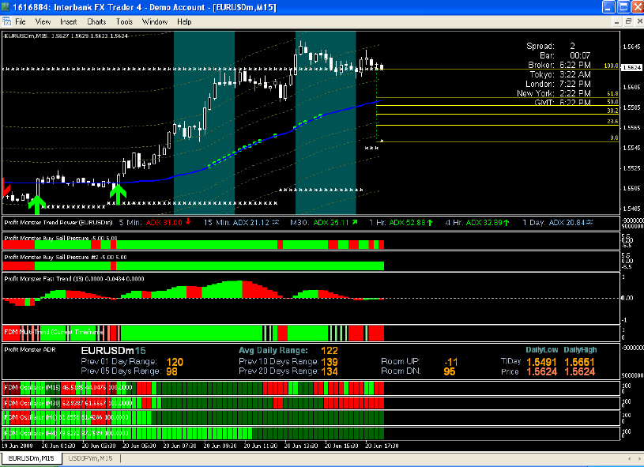The width and height of the screenshot is (644, 467).
Task: Click the green up arrow after 1 Hr ADX
Action: pos(430,223)
